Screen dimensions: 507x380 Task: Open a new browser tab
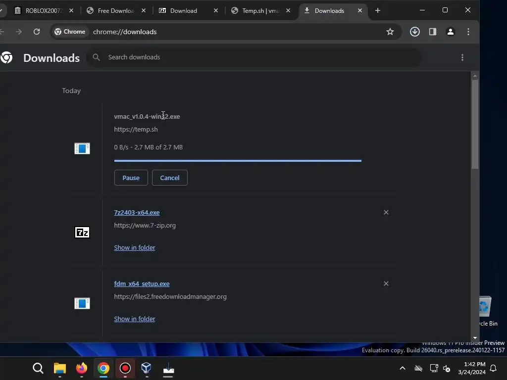(377, 11)
